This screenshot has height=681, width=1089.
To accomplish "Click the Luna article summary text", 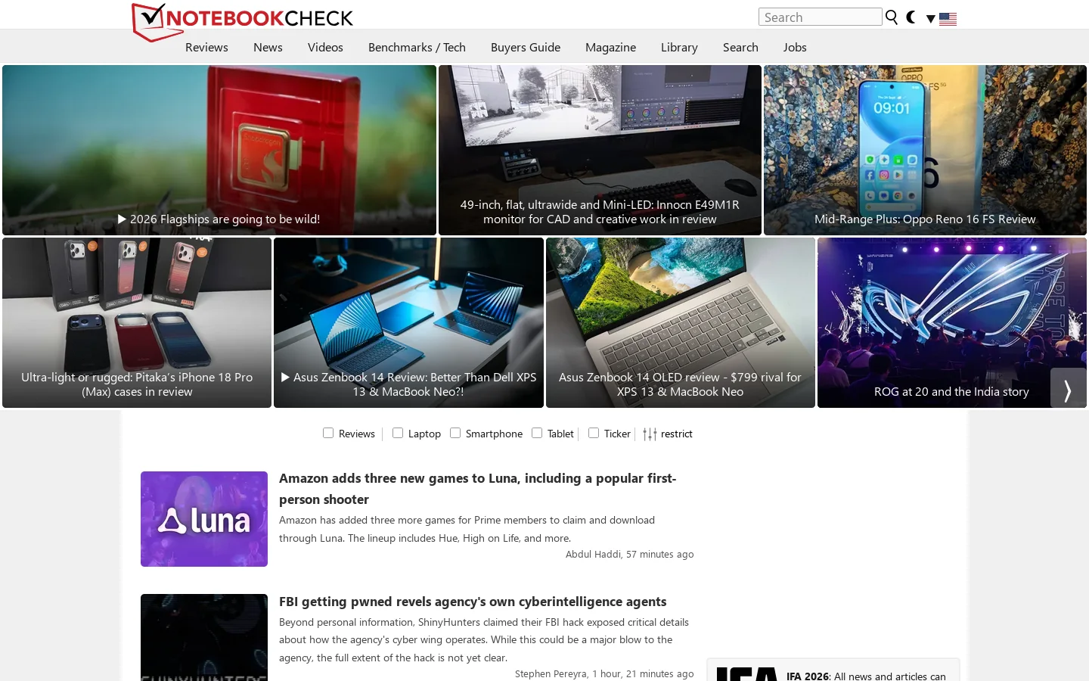I will click(467, 529).
